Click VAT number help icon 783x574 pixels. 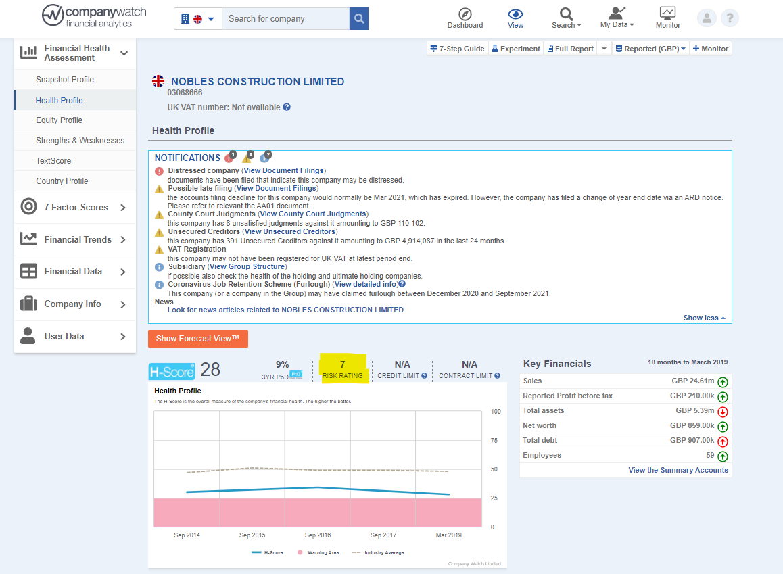pyautogui.click(x=287, y=107)
